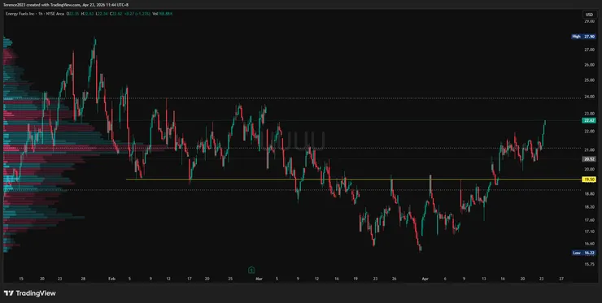Select the yellow horizontal line at 19.50
The image size is (602, 303).
tap(353, 179)
